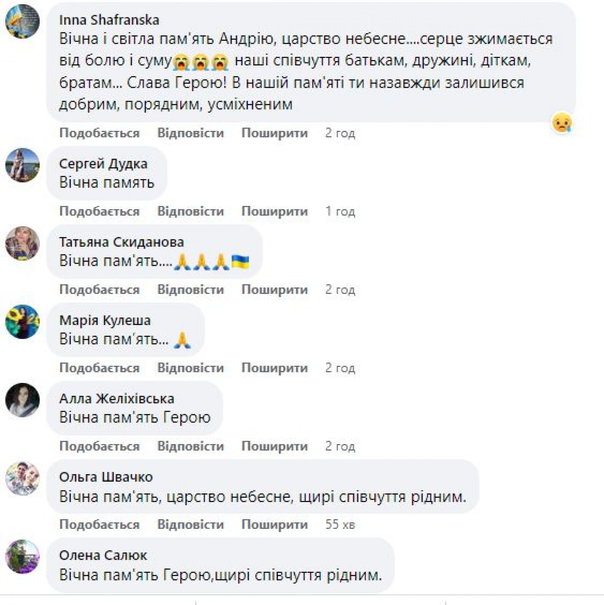Click the '1 год' timestamp on Сергей's comment
The width and height of the screenshot is (604, 605).
coord(340,211)
